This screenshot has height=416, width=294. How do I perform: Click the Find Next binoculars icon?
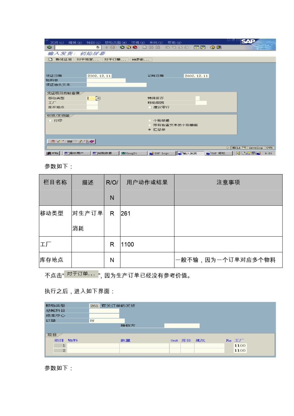pyautogui.click(x=158, y=47)
